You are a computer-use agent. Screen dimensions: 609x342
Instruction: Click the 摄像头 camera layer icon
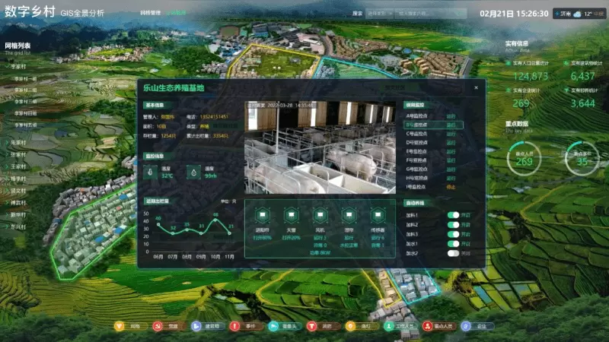pos(273,326)
